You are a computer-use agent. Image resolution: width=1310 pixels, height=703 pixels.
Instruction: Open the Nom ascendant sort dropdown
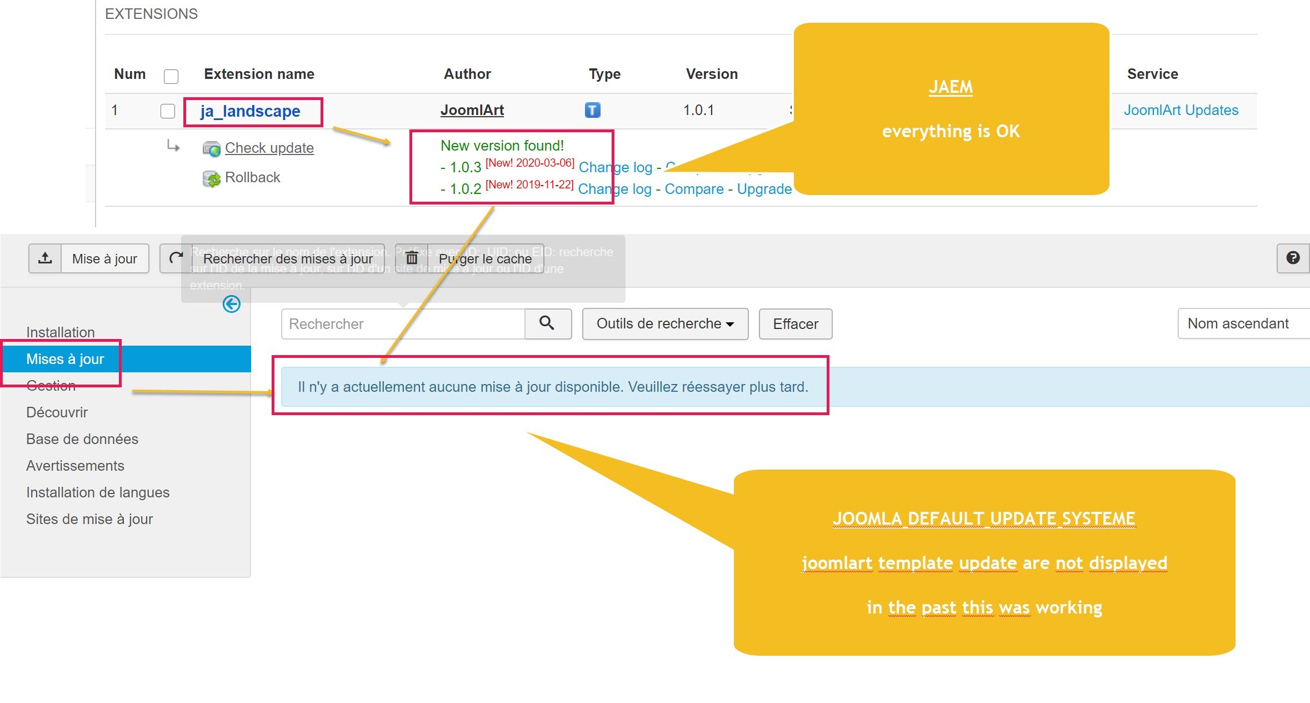pos(1242,323)
